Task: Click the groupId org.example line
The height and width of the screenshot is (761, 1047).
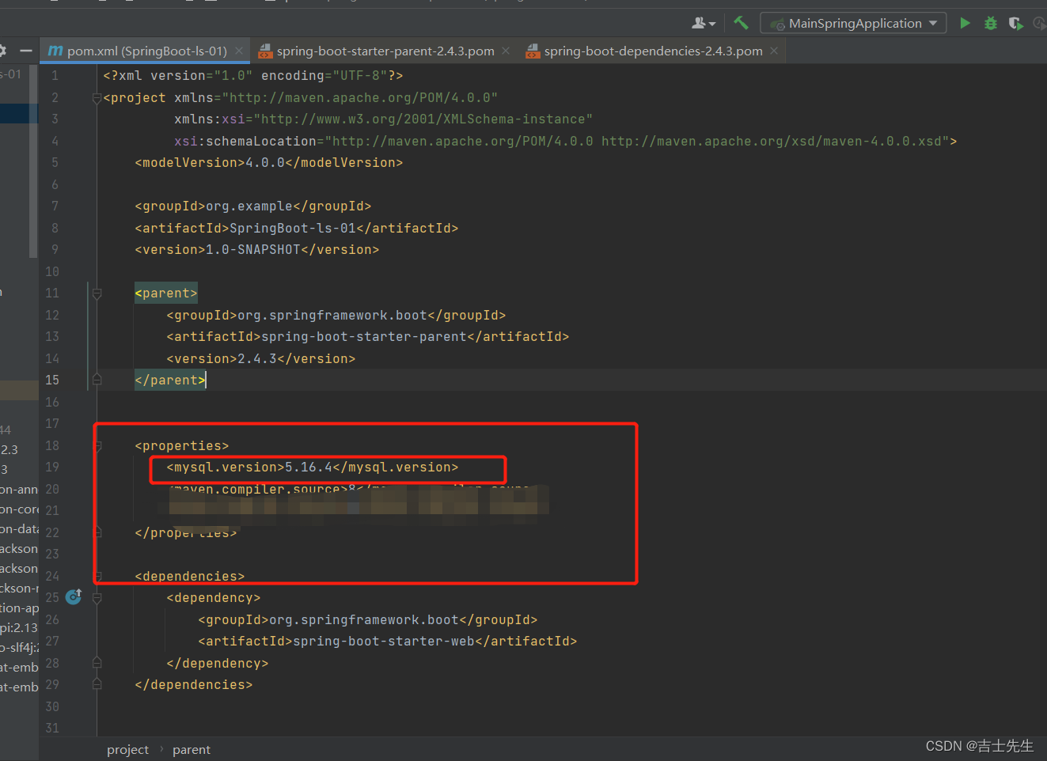Action: tap(252, 206)
